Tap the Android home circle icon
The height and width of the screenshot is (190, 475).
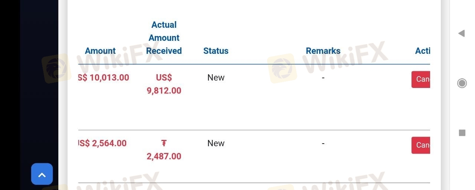462,83
